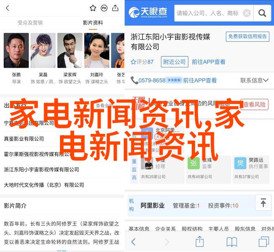Click the 附近公司 button
The height and width of the screenshot is (252, 274).
[175, 62]
